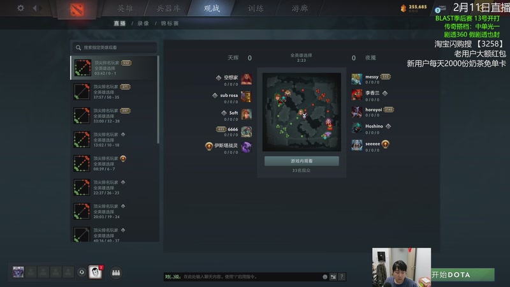Viewport: 510px width, 287px height.
Task: Select the live match at 37:57 / 50 - 35
Action: tap(114, 92)
